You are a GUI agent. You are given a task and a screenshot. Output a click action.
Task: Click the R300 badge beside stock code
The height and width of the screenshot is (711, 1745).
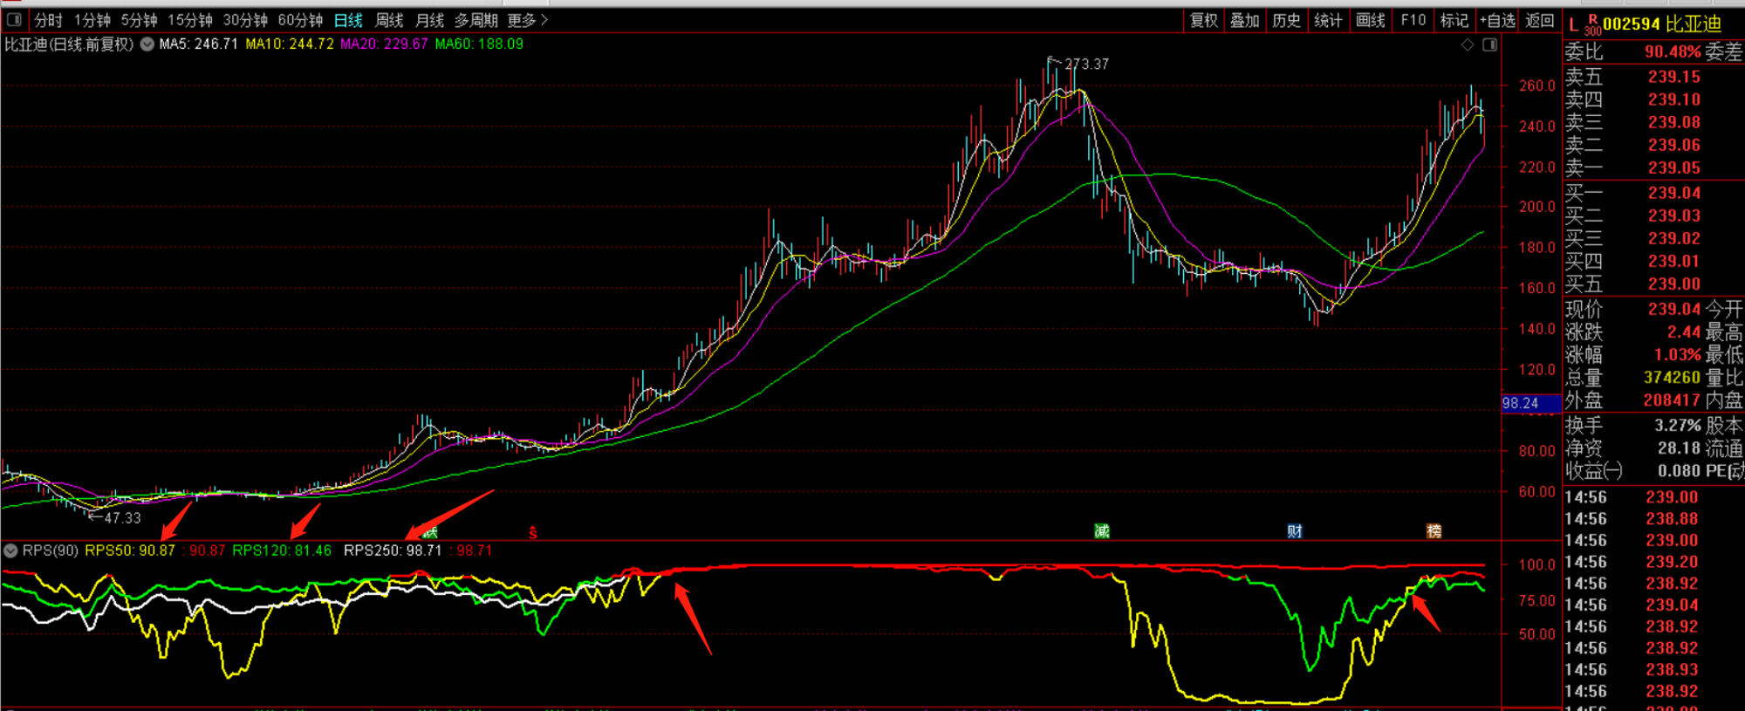(1592, 24)
